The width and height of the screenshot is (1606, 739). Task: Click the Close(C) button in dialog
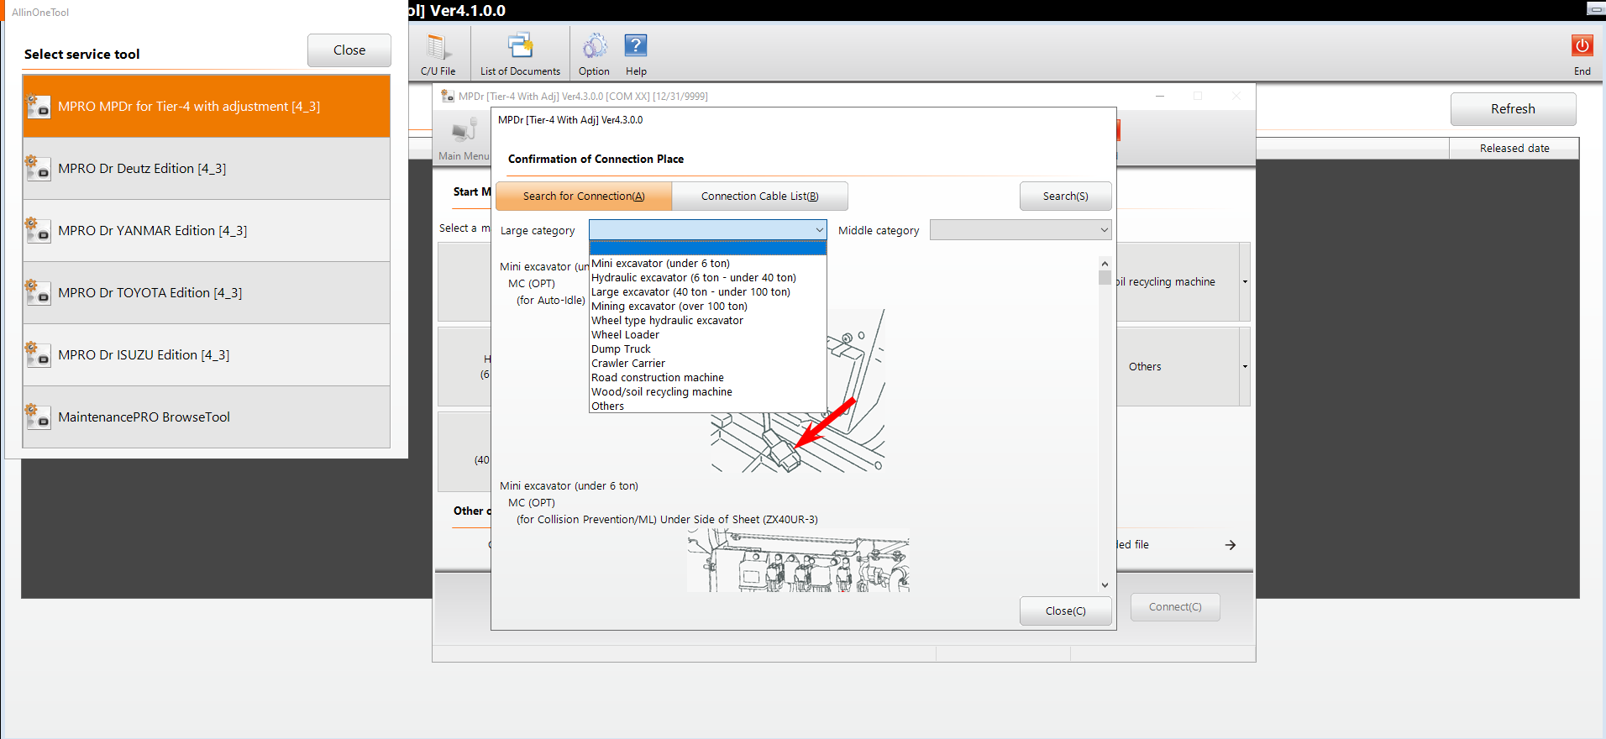point(1065,611)
